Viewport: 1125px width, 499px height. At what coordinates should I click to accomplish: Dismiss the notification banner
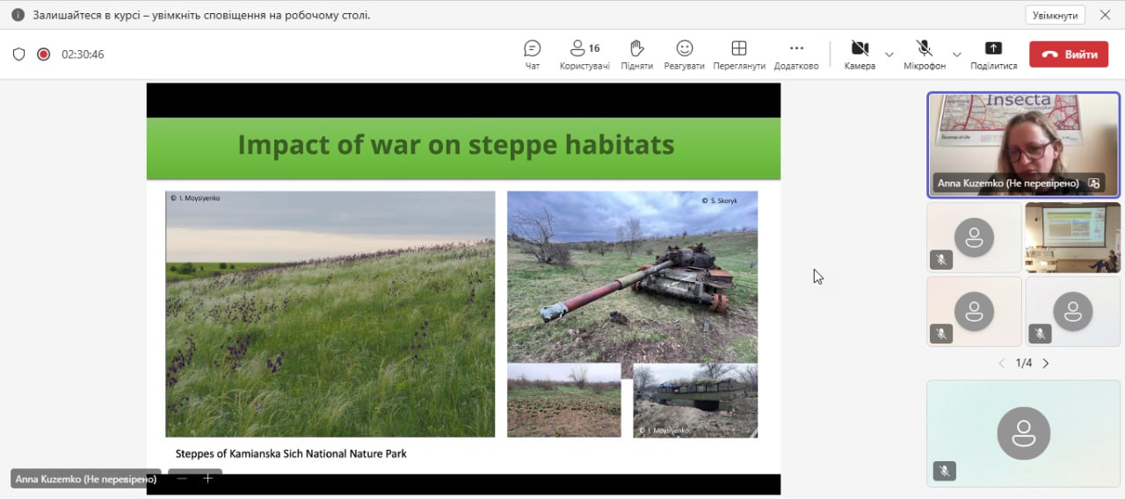point(1105,15)
